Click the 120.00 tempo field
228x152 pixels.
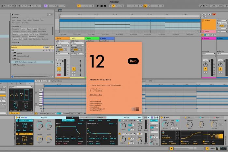(11, 6)
